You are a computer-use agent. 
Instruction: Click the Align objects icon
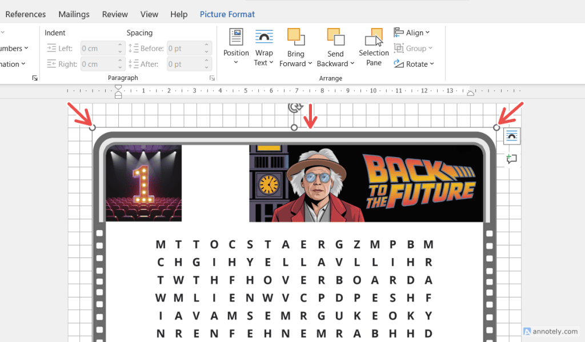[x=399, y=33]
